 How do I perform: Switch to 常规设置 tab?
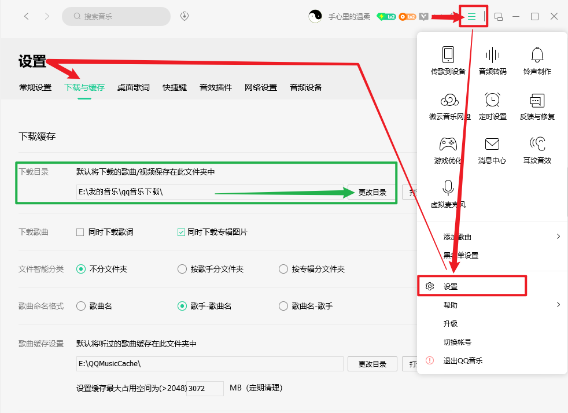coord(35,87)
